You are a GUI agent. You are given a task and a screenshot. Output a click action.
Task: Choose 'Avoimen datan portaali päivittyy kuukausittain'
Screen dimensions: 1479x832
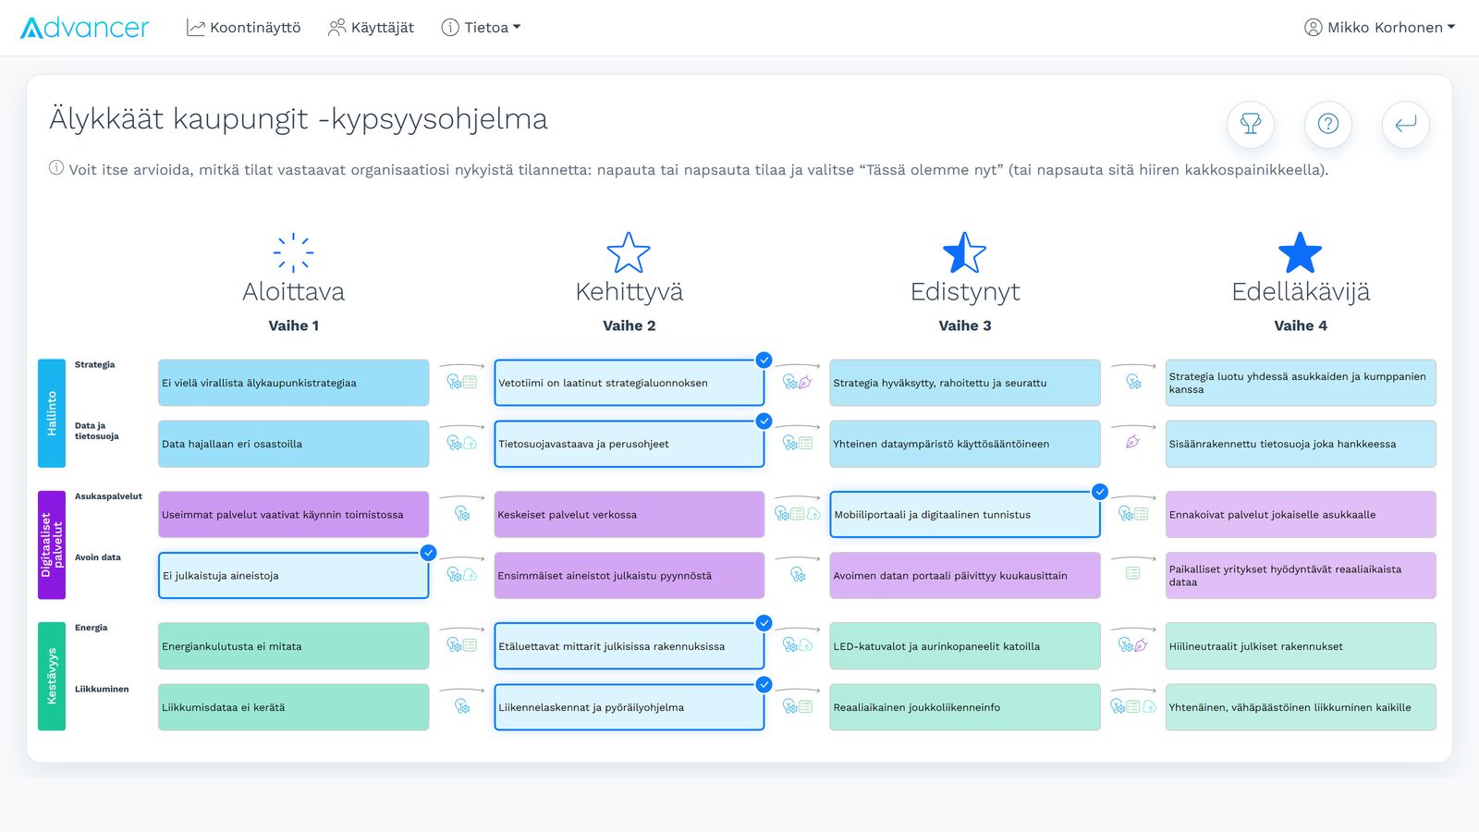pos(965,575)
